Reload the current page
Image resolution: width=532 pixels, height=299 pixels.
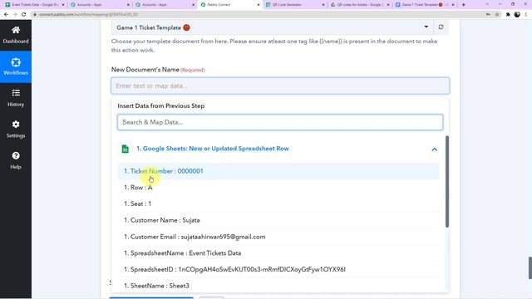pyautogui.click(x=24, y=15)
